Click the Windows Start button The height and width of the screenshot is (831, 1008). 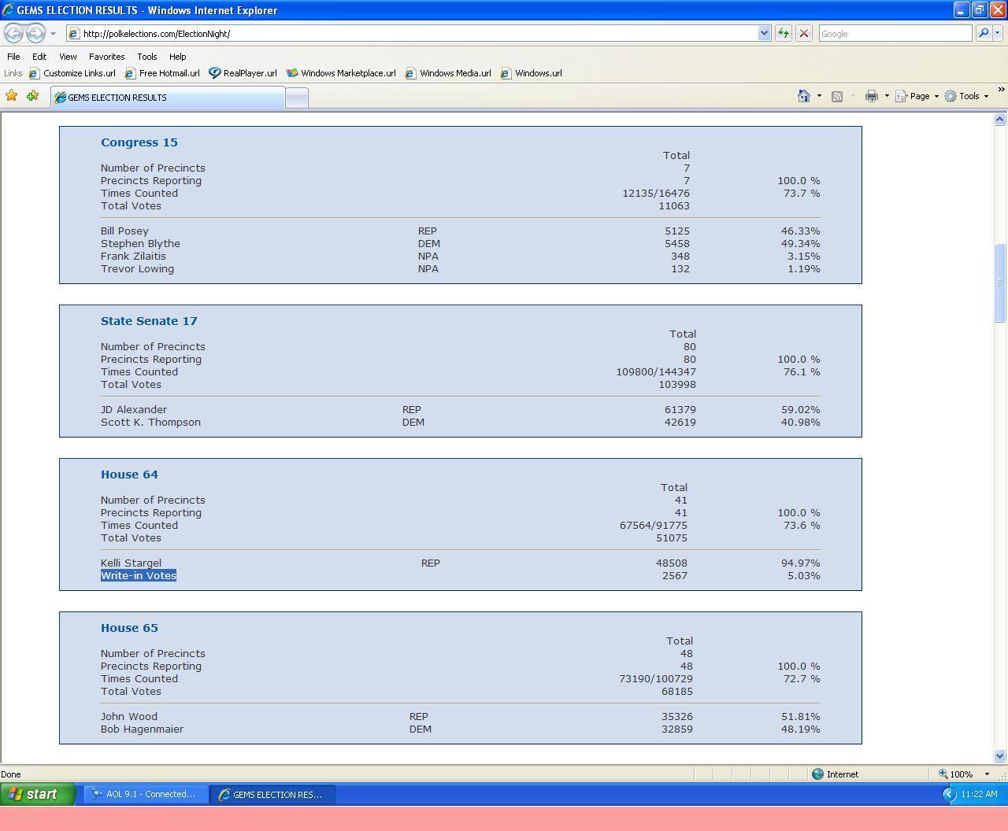click(x=38, y=794)
